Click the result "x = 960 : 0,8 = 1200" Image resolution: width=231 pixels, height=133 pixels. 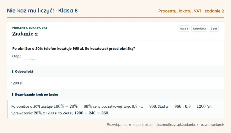click(x=186, y=106)
